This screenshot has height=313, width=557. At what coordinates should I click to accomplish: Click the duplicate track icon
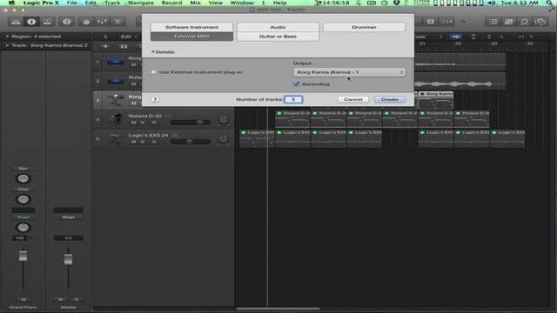[124, 46]
